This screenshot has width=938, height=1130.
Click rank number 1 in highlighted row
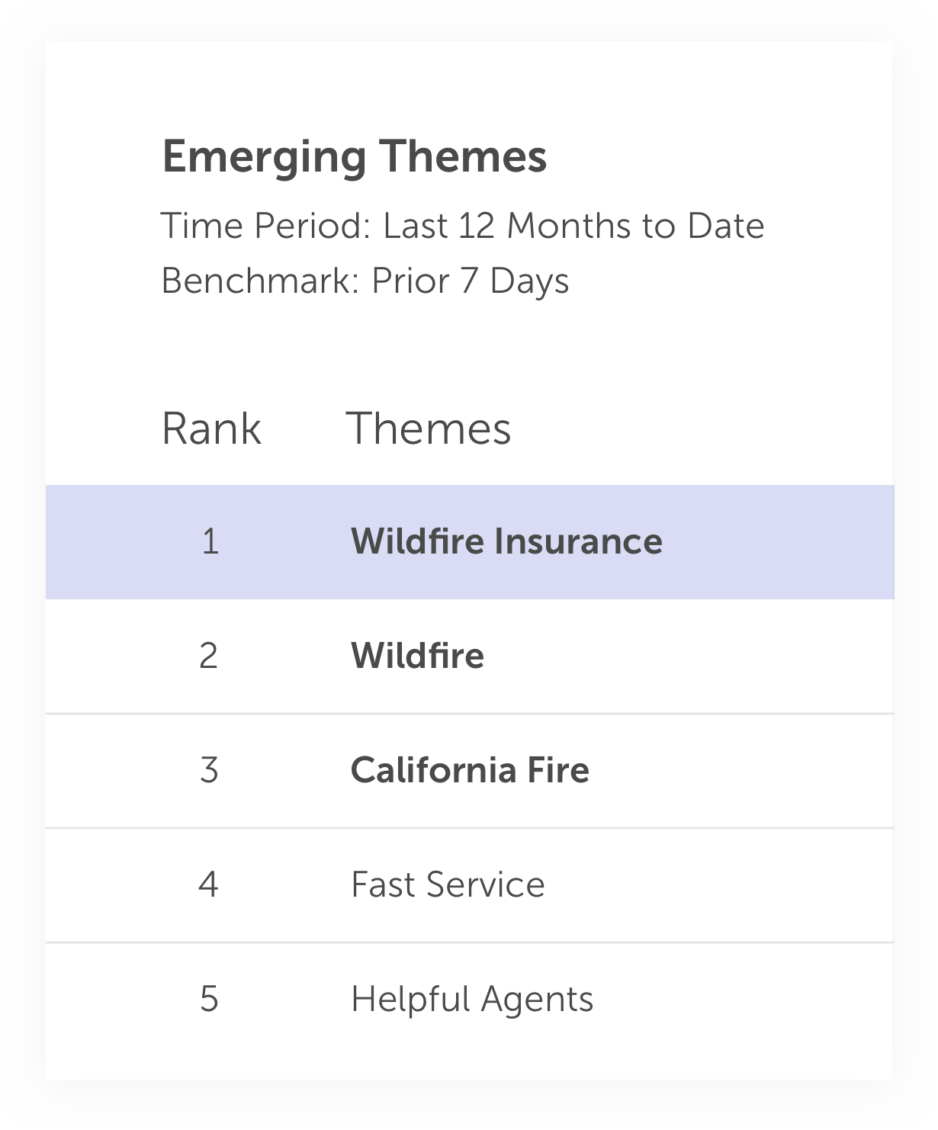210,541
